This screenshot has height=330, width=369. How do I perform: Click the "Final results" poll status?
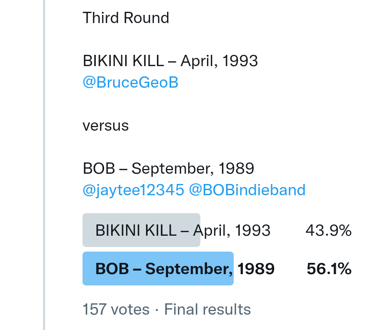coord(208,310)
